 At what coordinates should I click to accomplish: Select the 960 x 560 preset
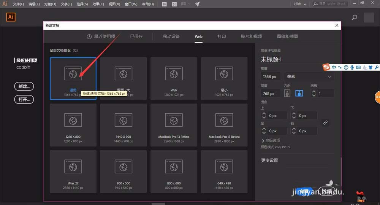(x=123, y=172)
